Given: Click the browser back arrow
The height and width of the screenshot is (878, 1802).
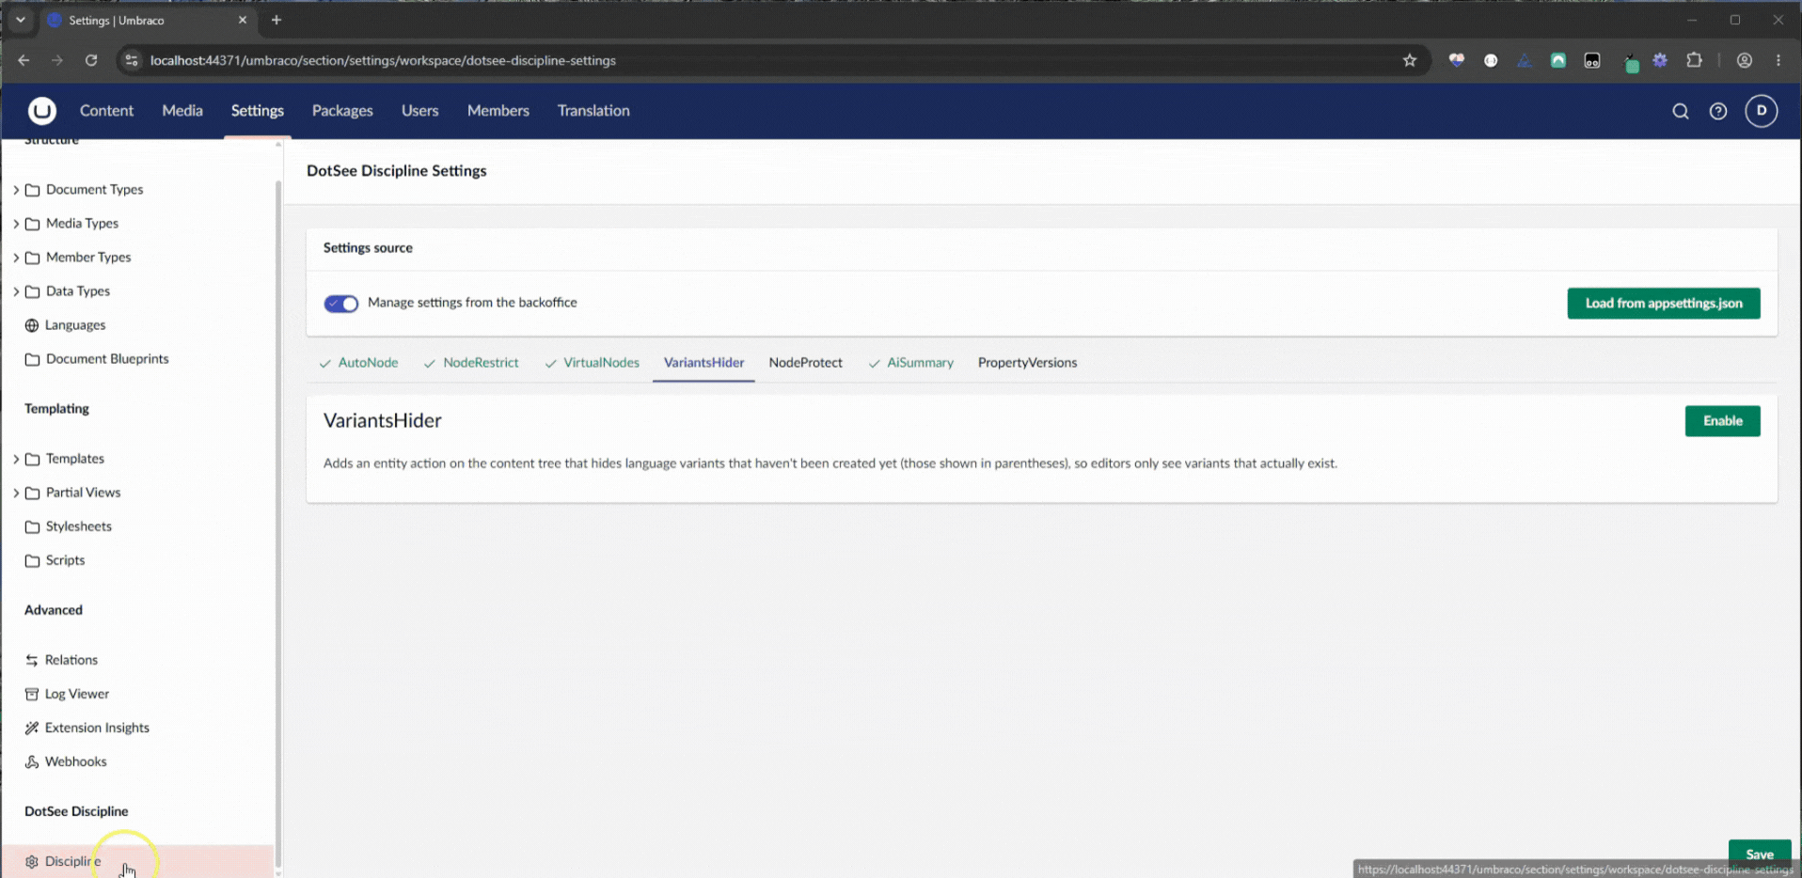Looking at the screenshot, I should pyautogui.click(x=24, y=60).
